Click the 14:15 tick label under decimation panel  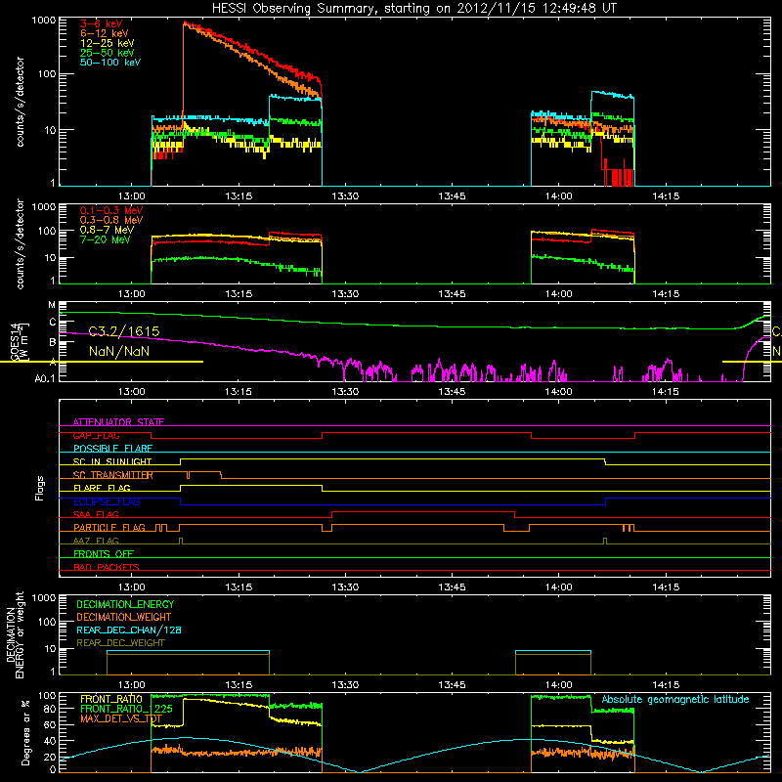point(666,685)
